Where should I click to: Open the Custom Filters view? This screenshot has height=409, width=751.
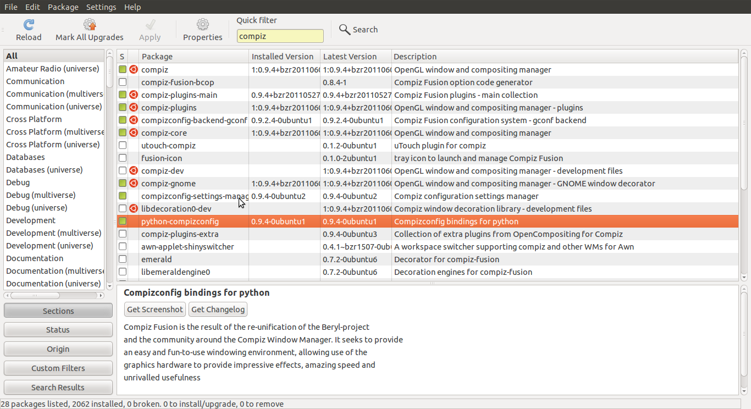(58, 368)
